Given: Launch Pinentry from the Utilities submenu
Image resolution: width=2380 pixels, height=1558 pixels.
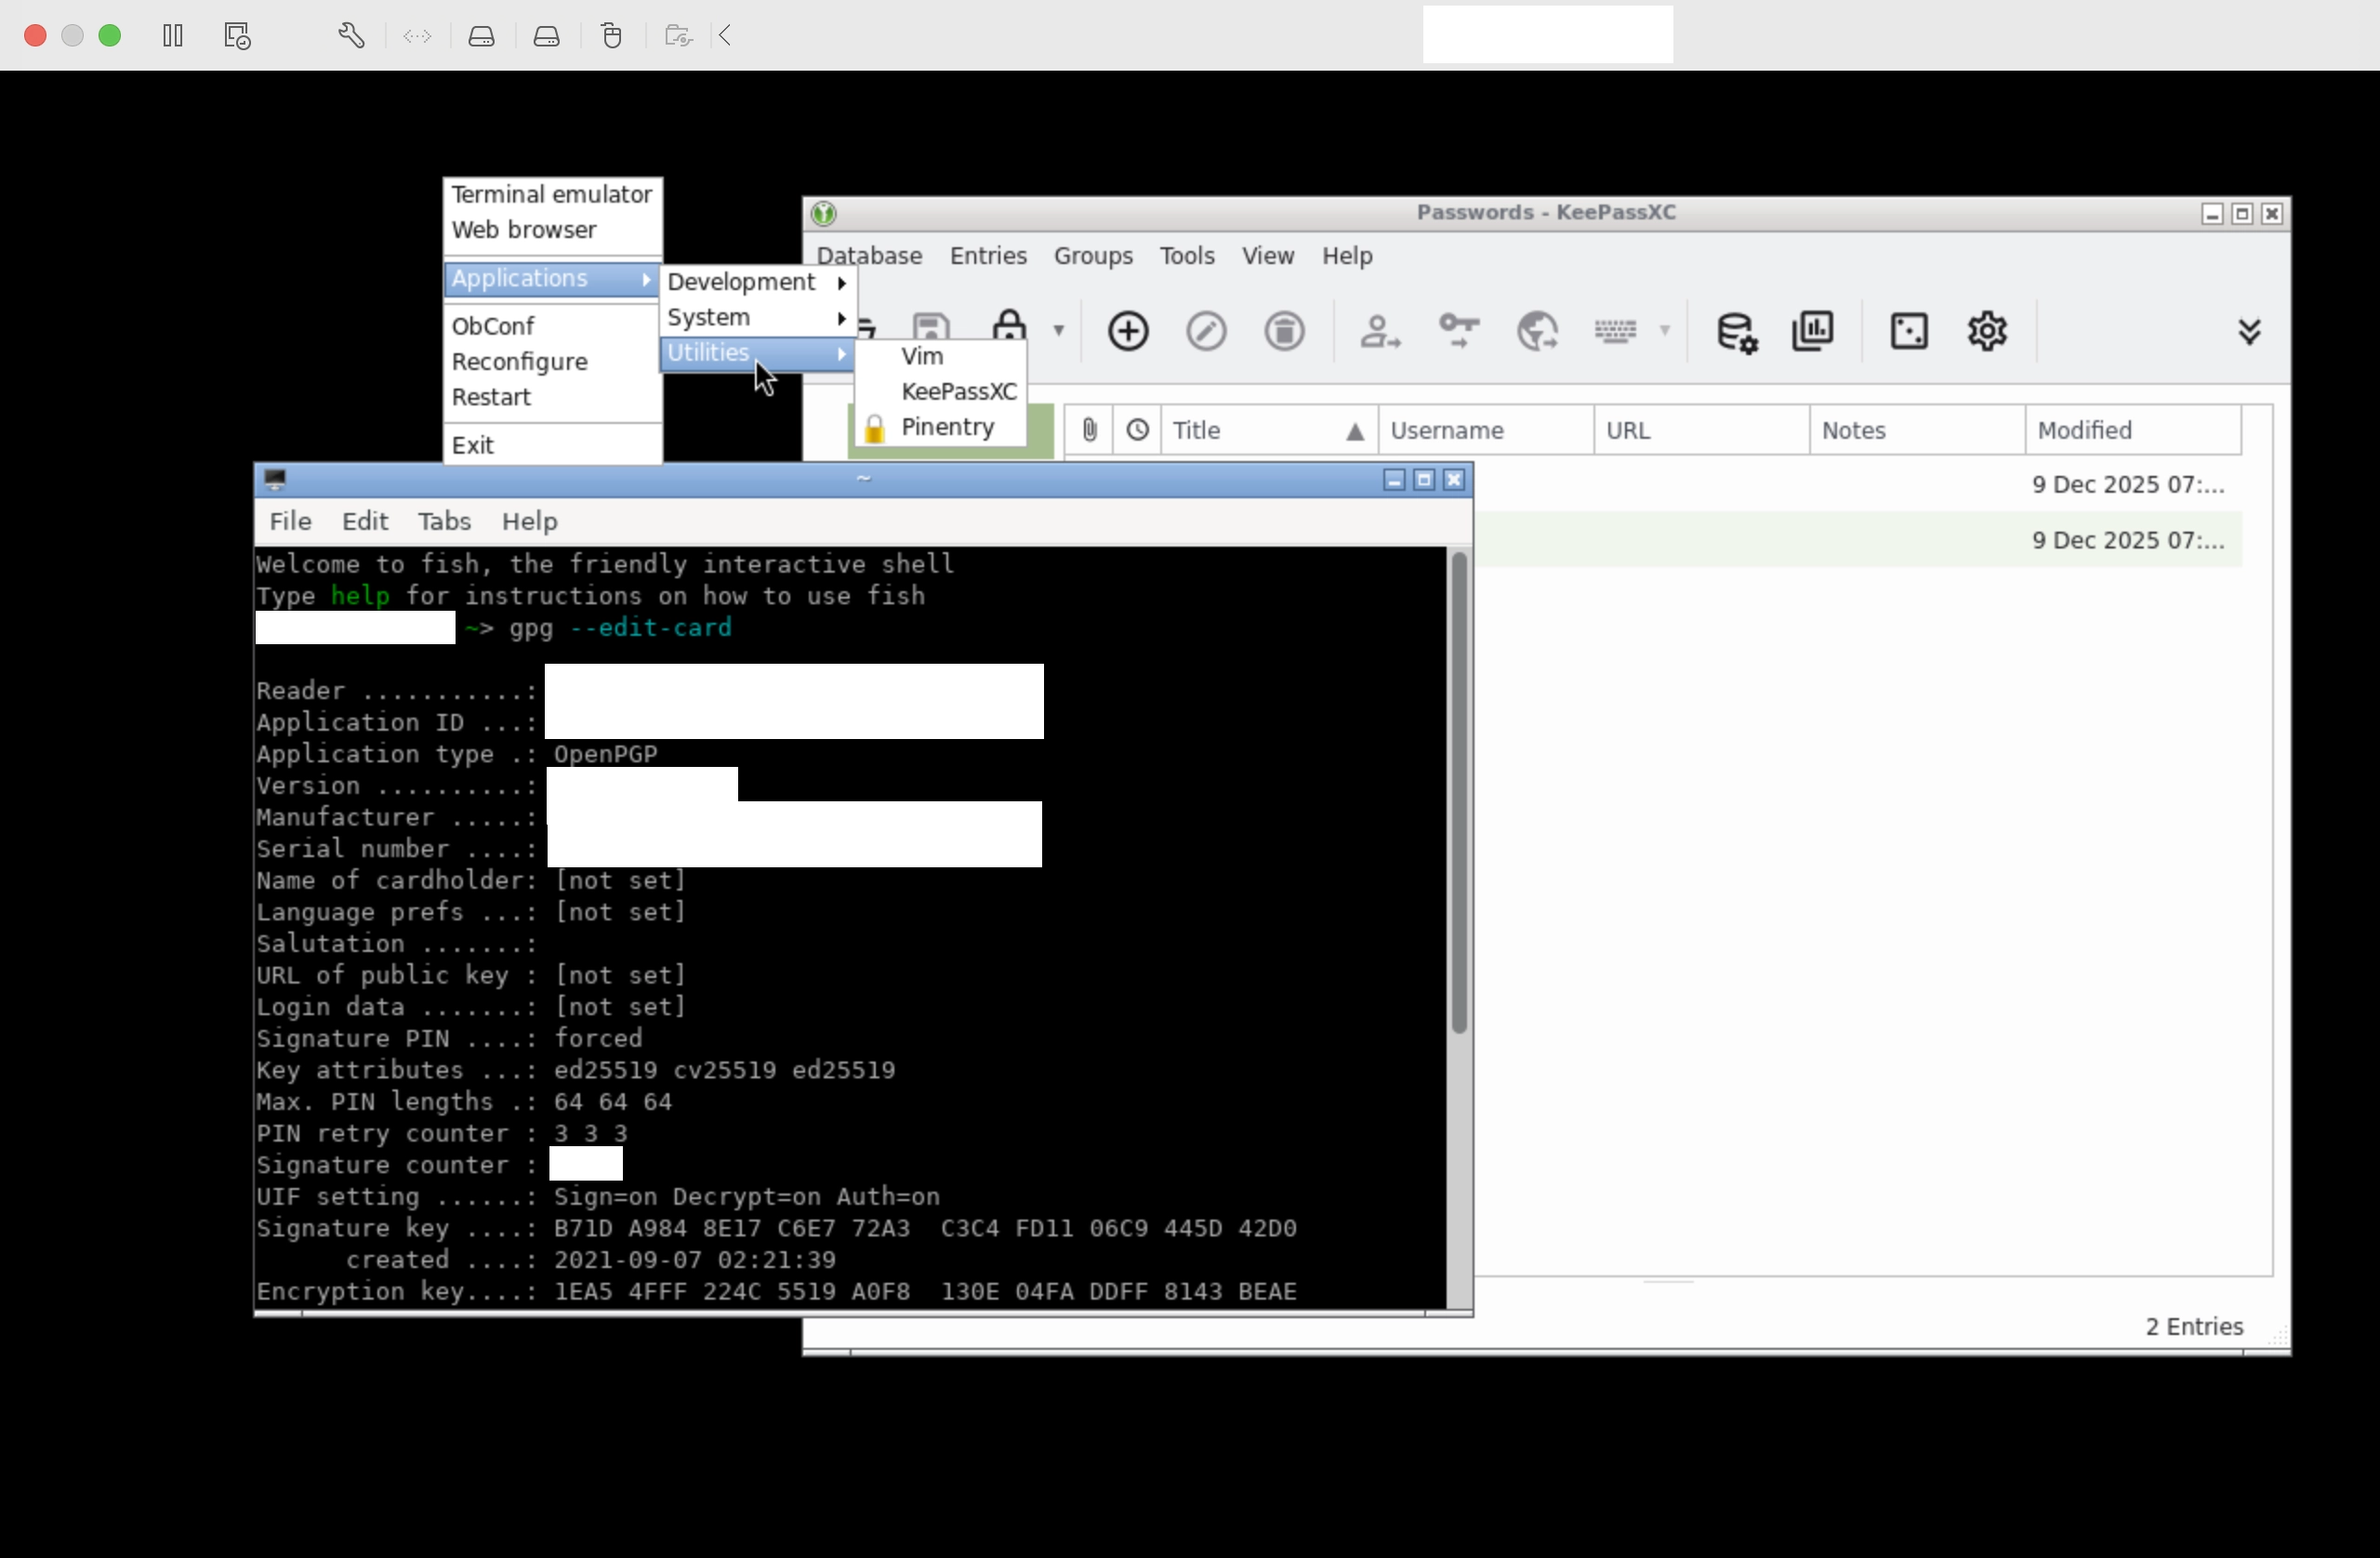Looking at the screenshot, I should pyautogui.click(x=946, y=427).
